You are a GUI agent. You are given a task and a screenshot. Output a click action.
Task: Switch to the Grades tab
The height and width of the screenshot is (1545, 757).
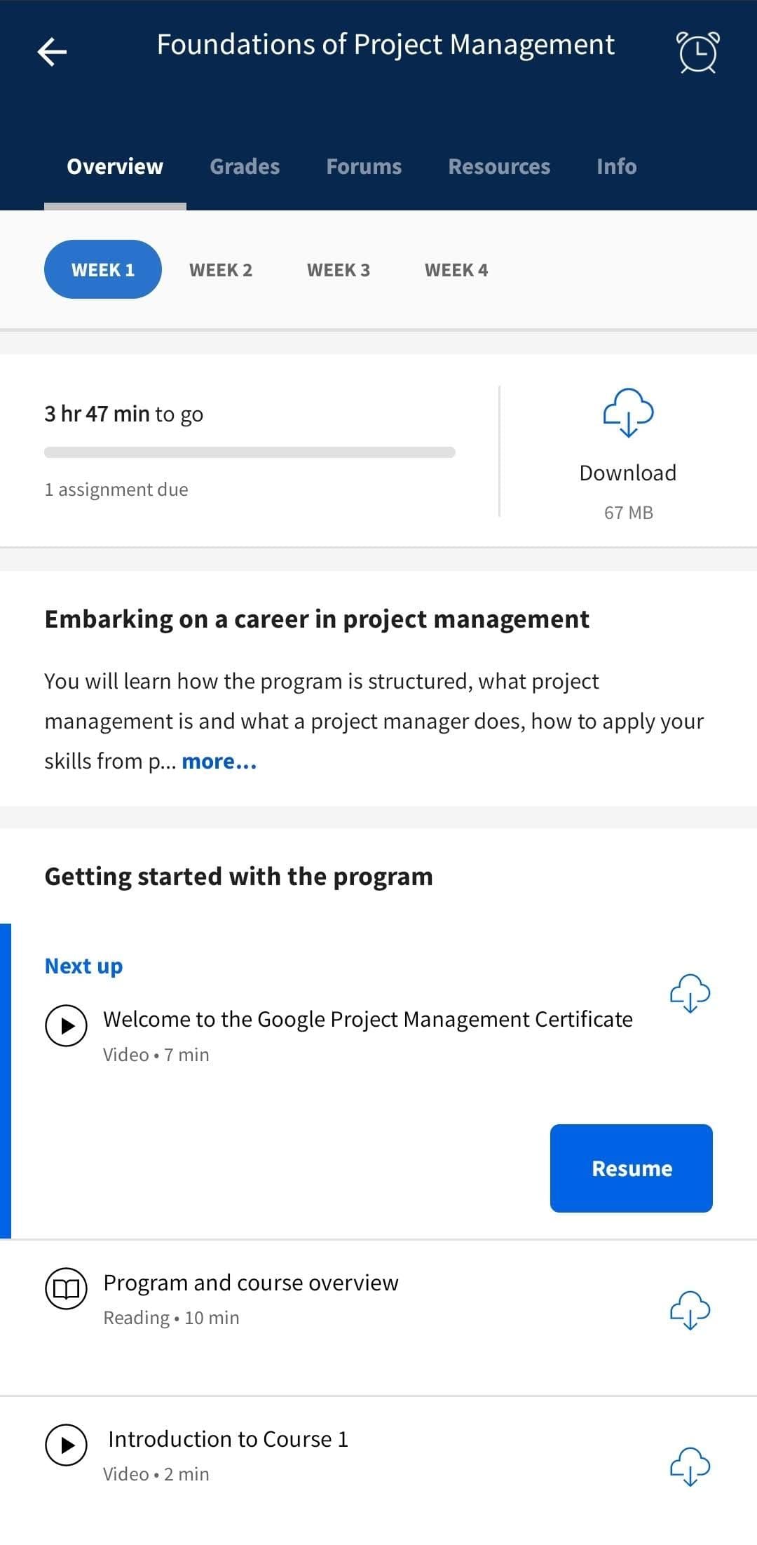(244, 167)
